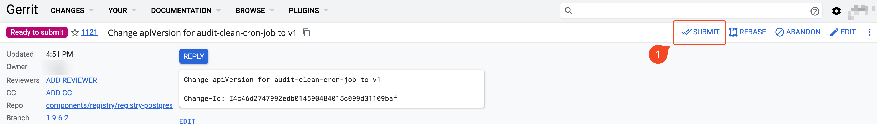The height and width of the screenshot is (124, 877).
Task: Open the more actions three-dot menu
Action: click(869, 32)
